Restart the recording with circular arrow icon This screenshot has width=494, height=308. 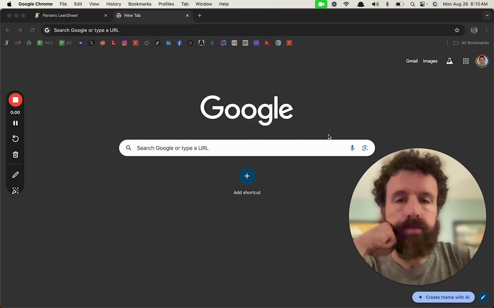click(15, 139)
